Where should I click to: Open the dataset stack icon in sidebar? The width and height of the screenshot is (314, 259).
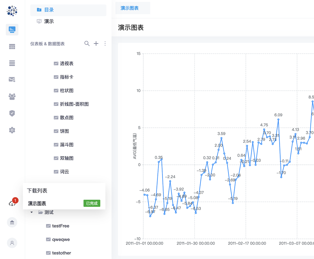click(12, 63)
